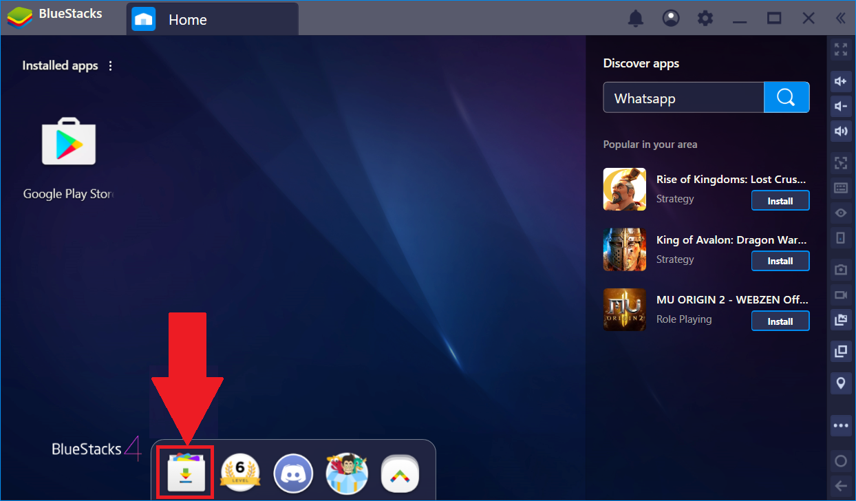Open King of Avalon app thumbnail
This screenshot has height=501, width=856.
[625, 249]
